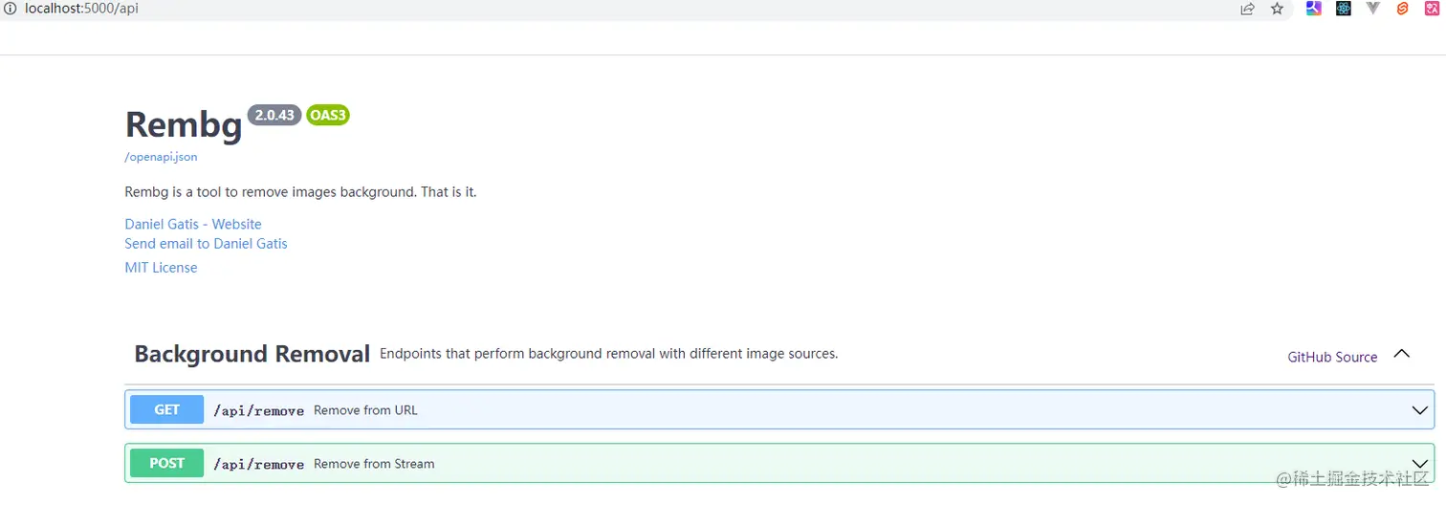Expand the GET /api/remove endpoint
Image resolution: width=1446 pixels, height=505 pixels.
pyautogui.click(x=779, y=409)
